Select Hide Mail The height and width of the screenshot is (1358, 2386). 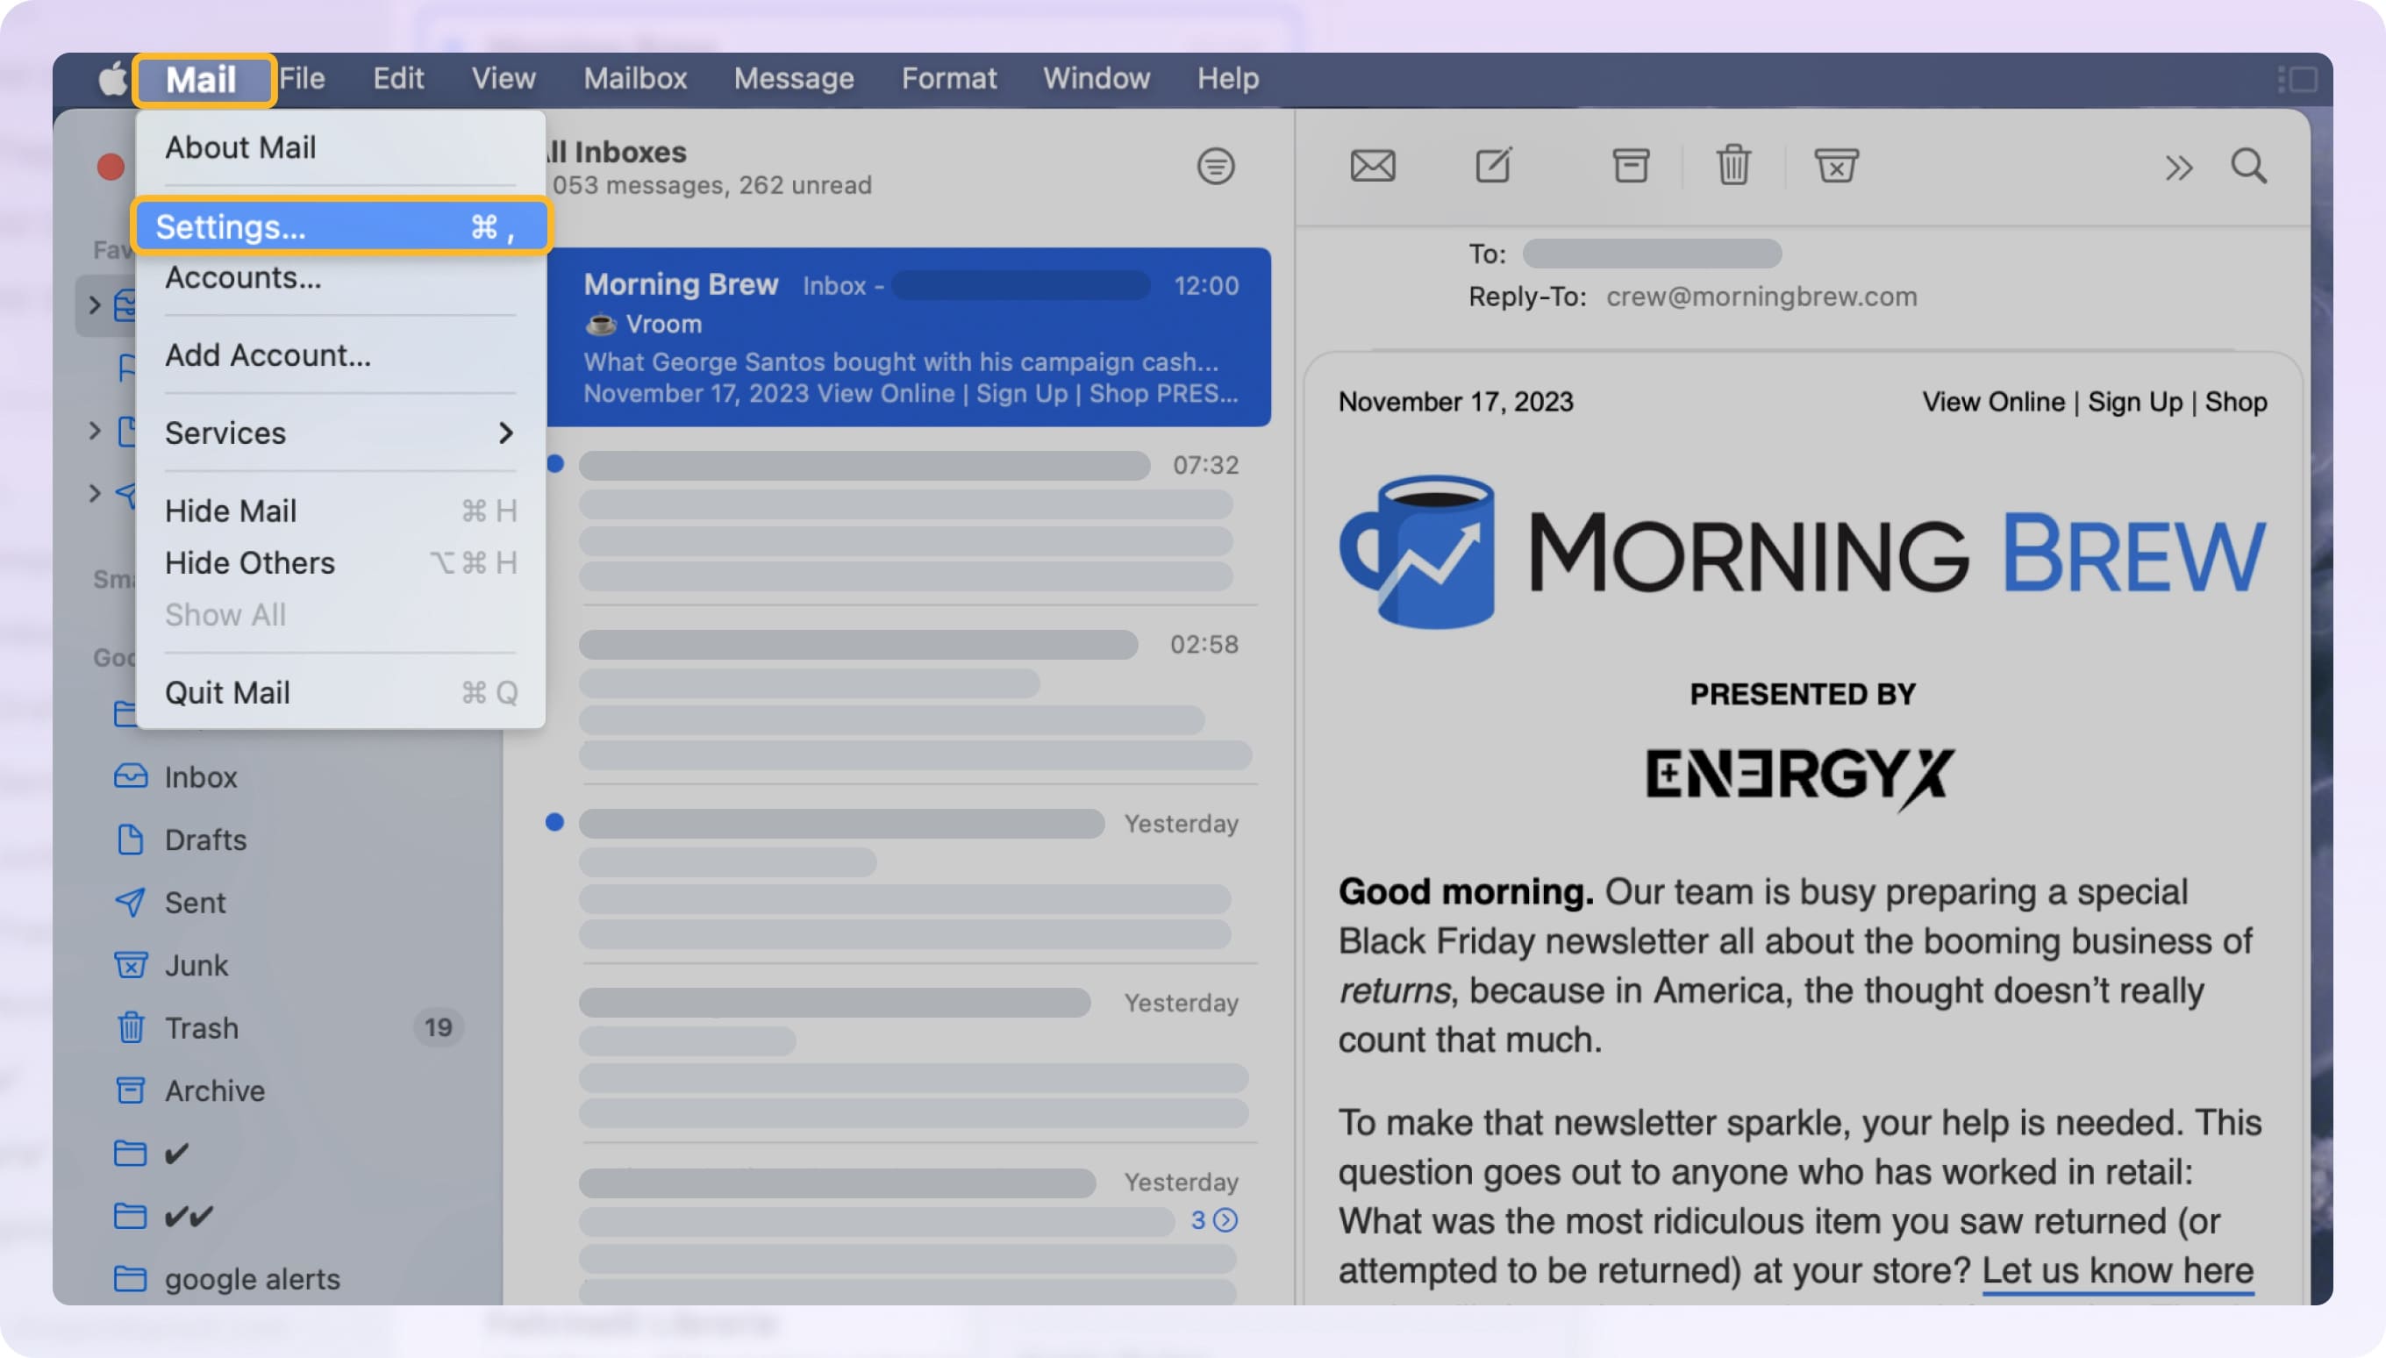point(340,511)
